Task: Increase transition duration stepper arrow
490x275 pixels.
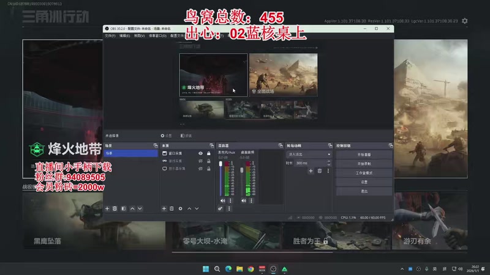Action: point(329,161)
